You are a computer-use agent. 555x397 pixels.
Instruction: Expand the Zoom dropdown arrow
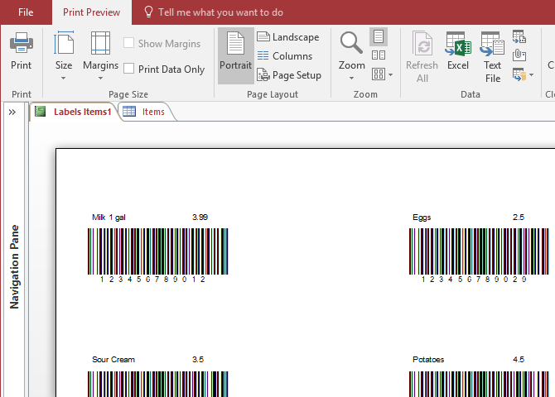[351, 78]
